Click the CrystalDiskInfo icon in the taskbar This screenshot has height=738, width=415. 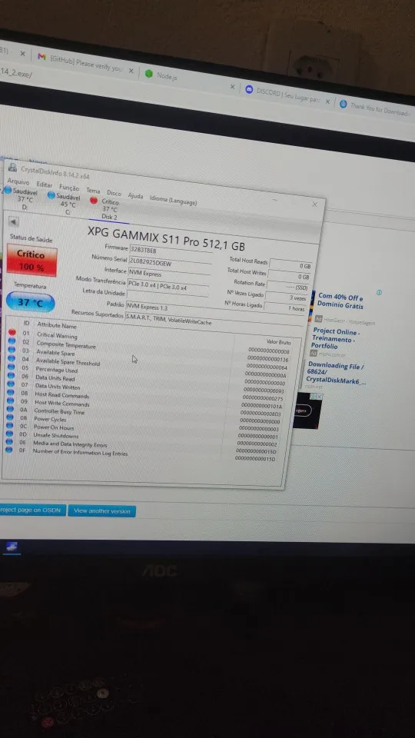(x=12, y=547)
